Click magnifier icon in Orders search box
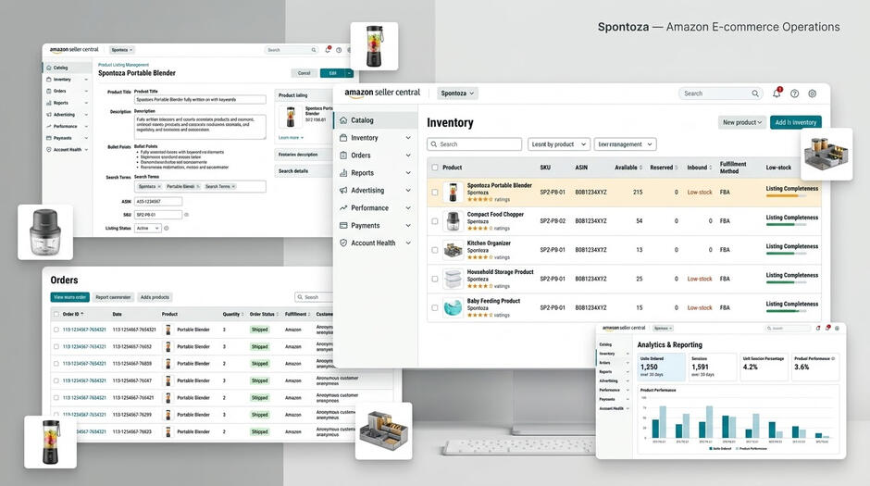The image size is (870, 486). (x=300, y=297)
